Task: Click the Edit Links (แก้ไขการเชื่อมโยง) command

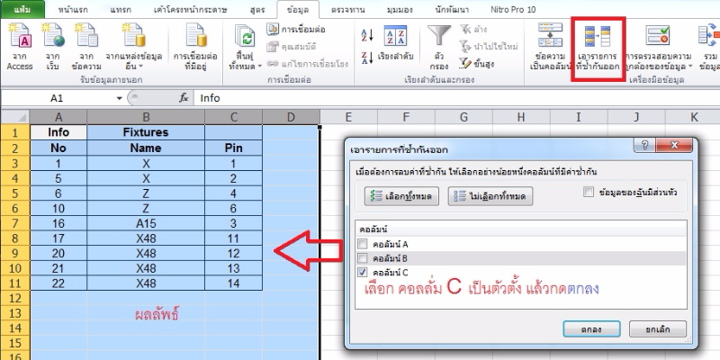Action: [307, 63]
